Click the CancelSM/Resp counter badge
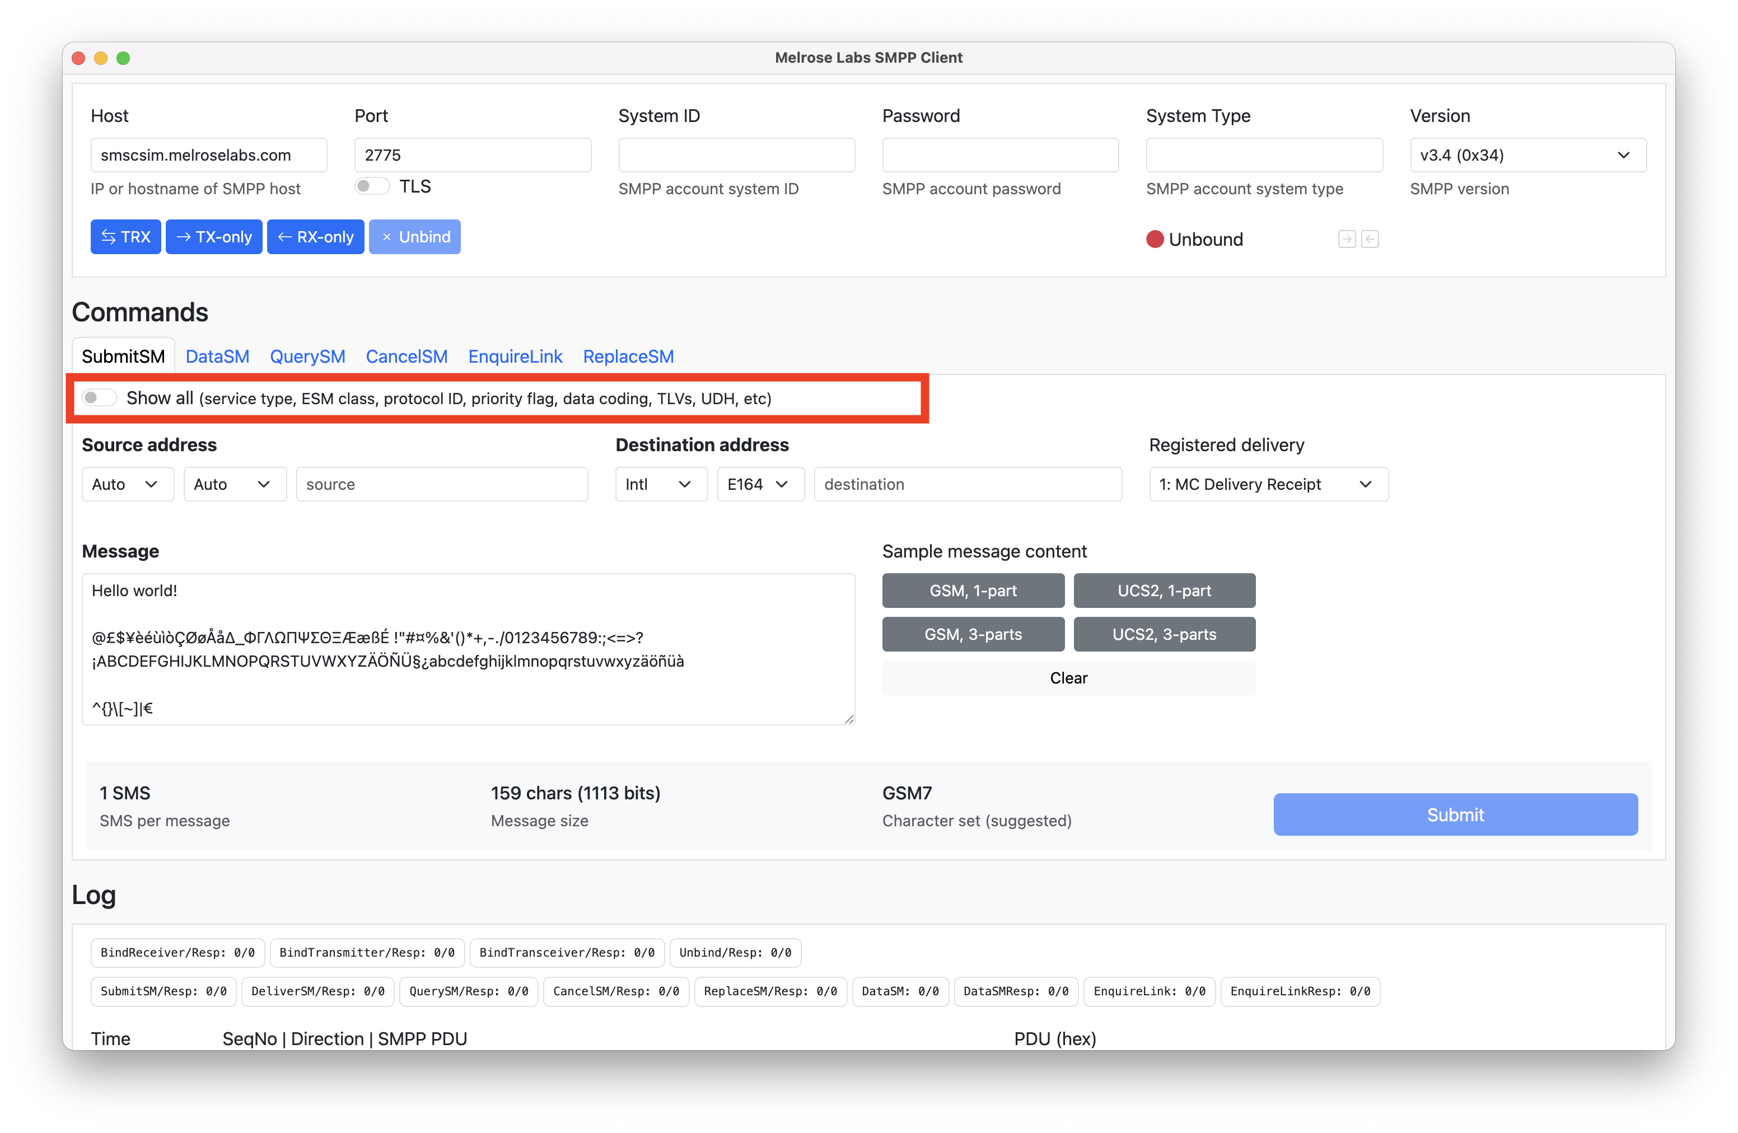1738x1133 pixels. click(x=615, y=991)
